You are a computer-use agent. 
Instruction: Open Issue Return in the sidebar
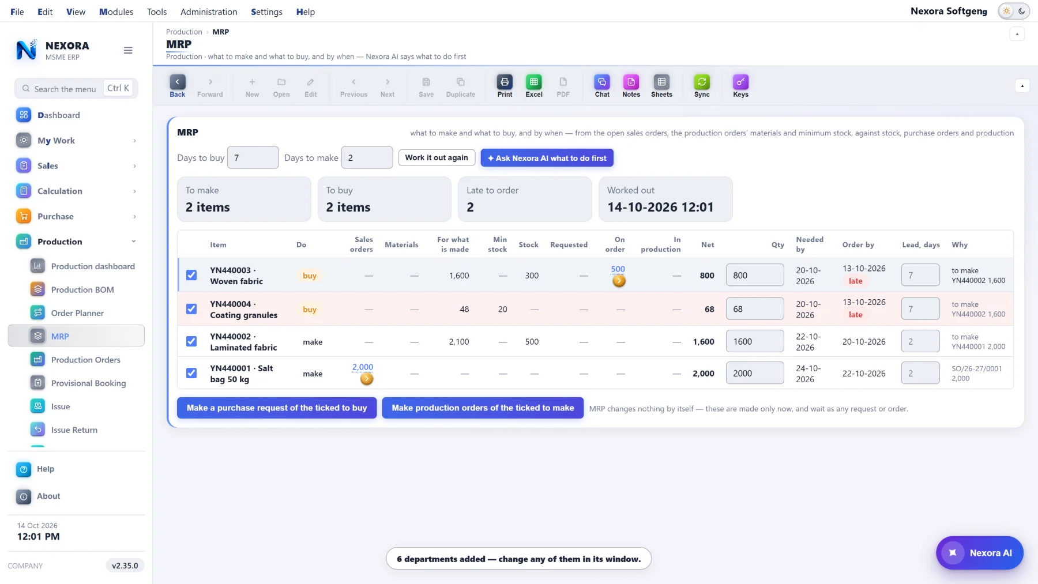coord(76,430)
